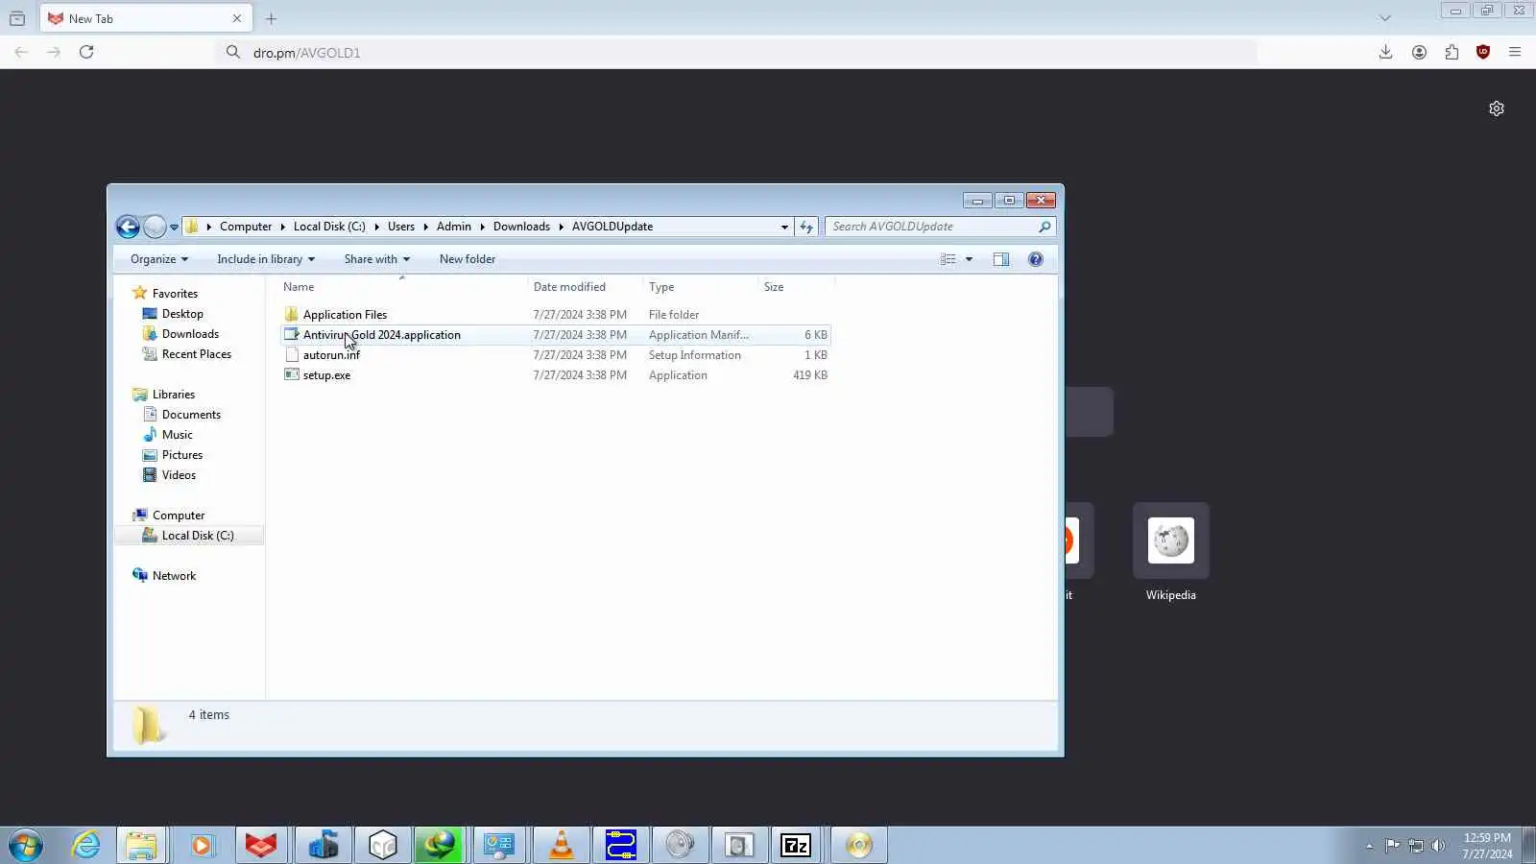This screenshot has height=864, width=1536.
Task: Open VLC media player from the taskbar
Action: 562,846
